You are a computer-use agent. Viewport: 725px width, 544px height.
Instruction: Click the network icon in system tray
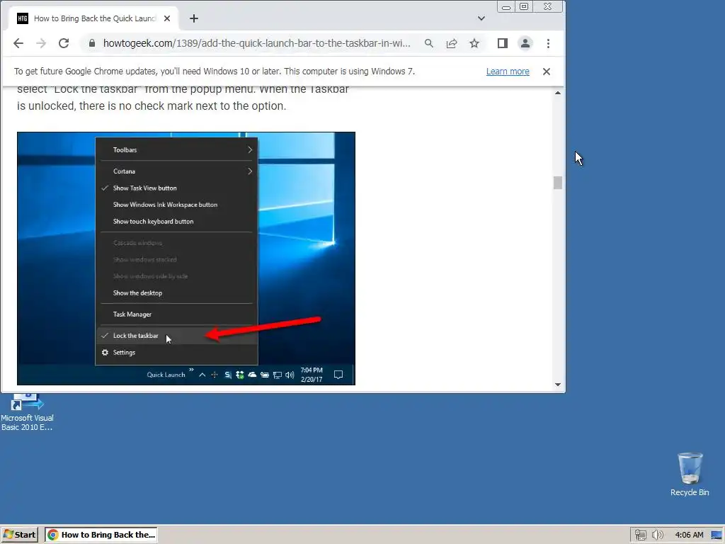click(x=640, y=535)
